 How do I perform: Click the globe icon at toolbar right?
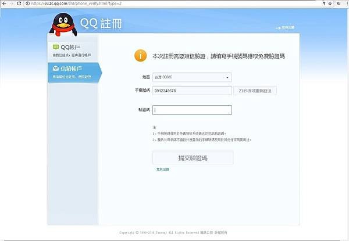339,3
